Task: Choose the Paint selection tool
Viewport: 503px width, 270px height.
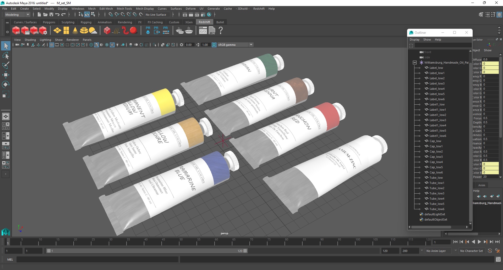Action: (6, 65)
